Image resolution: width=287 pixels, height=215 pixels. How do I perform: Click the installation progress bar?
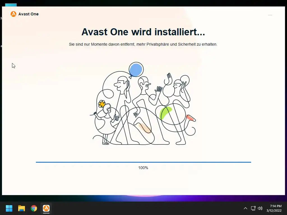[143, 162]
